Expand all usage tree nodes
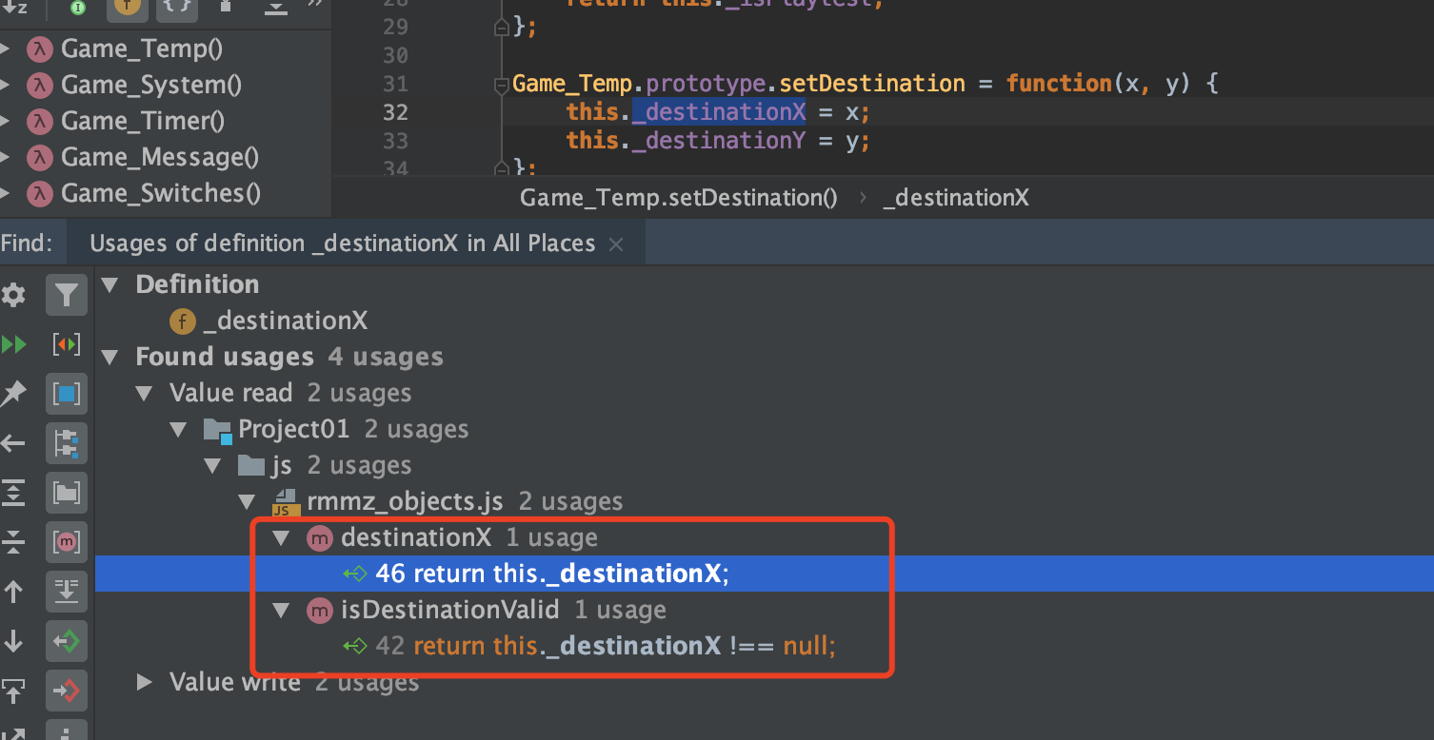The height and width of the screenshot is (740, 1434). click(13, 493)
